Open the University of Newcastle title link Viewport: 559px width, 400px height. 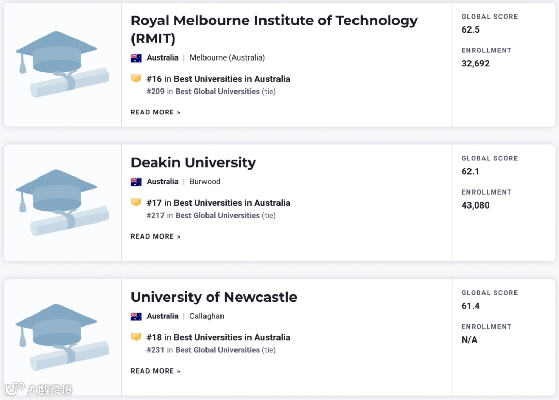[x=214, y=297]
